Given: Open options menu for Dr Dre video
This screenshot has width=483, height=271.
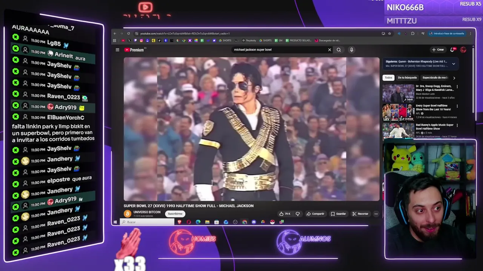Looking at the screenshot, I should pos(457,87).
